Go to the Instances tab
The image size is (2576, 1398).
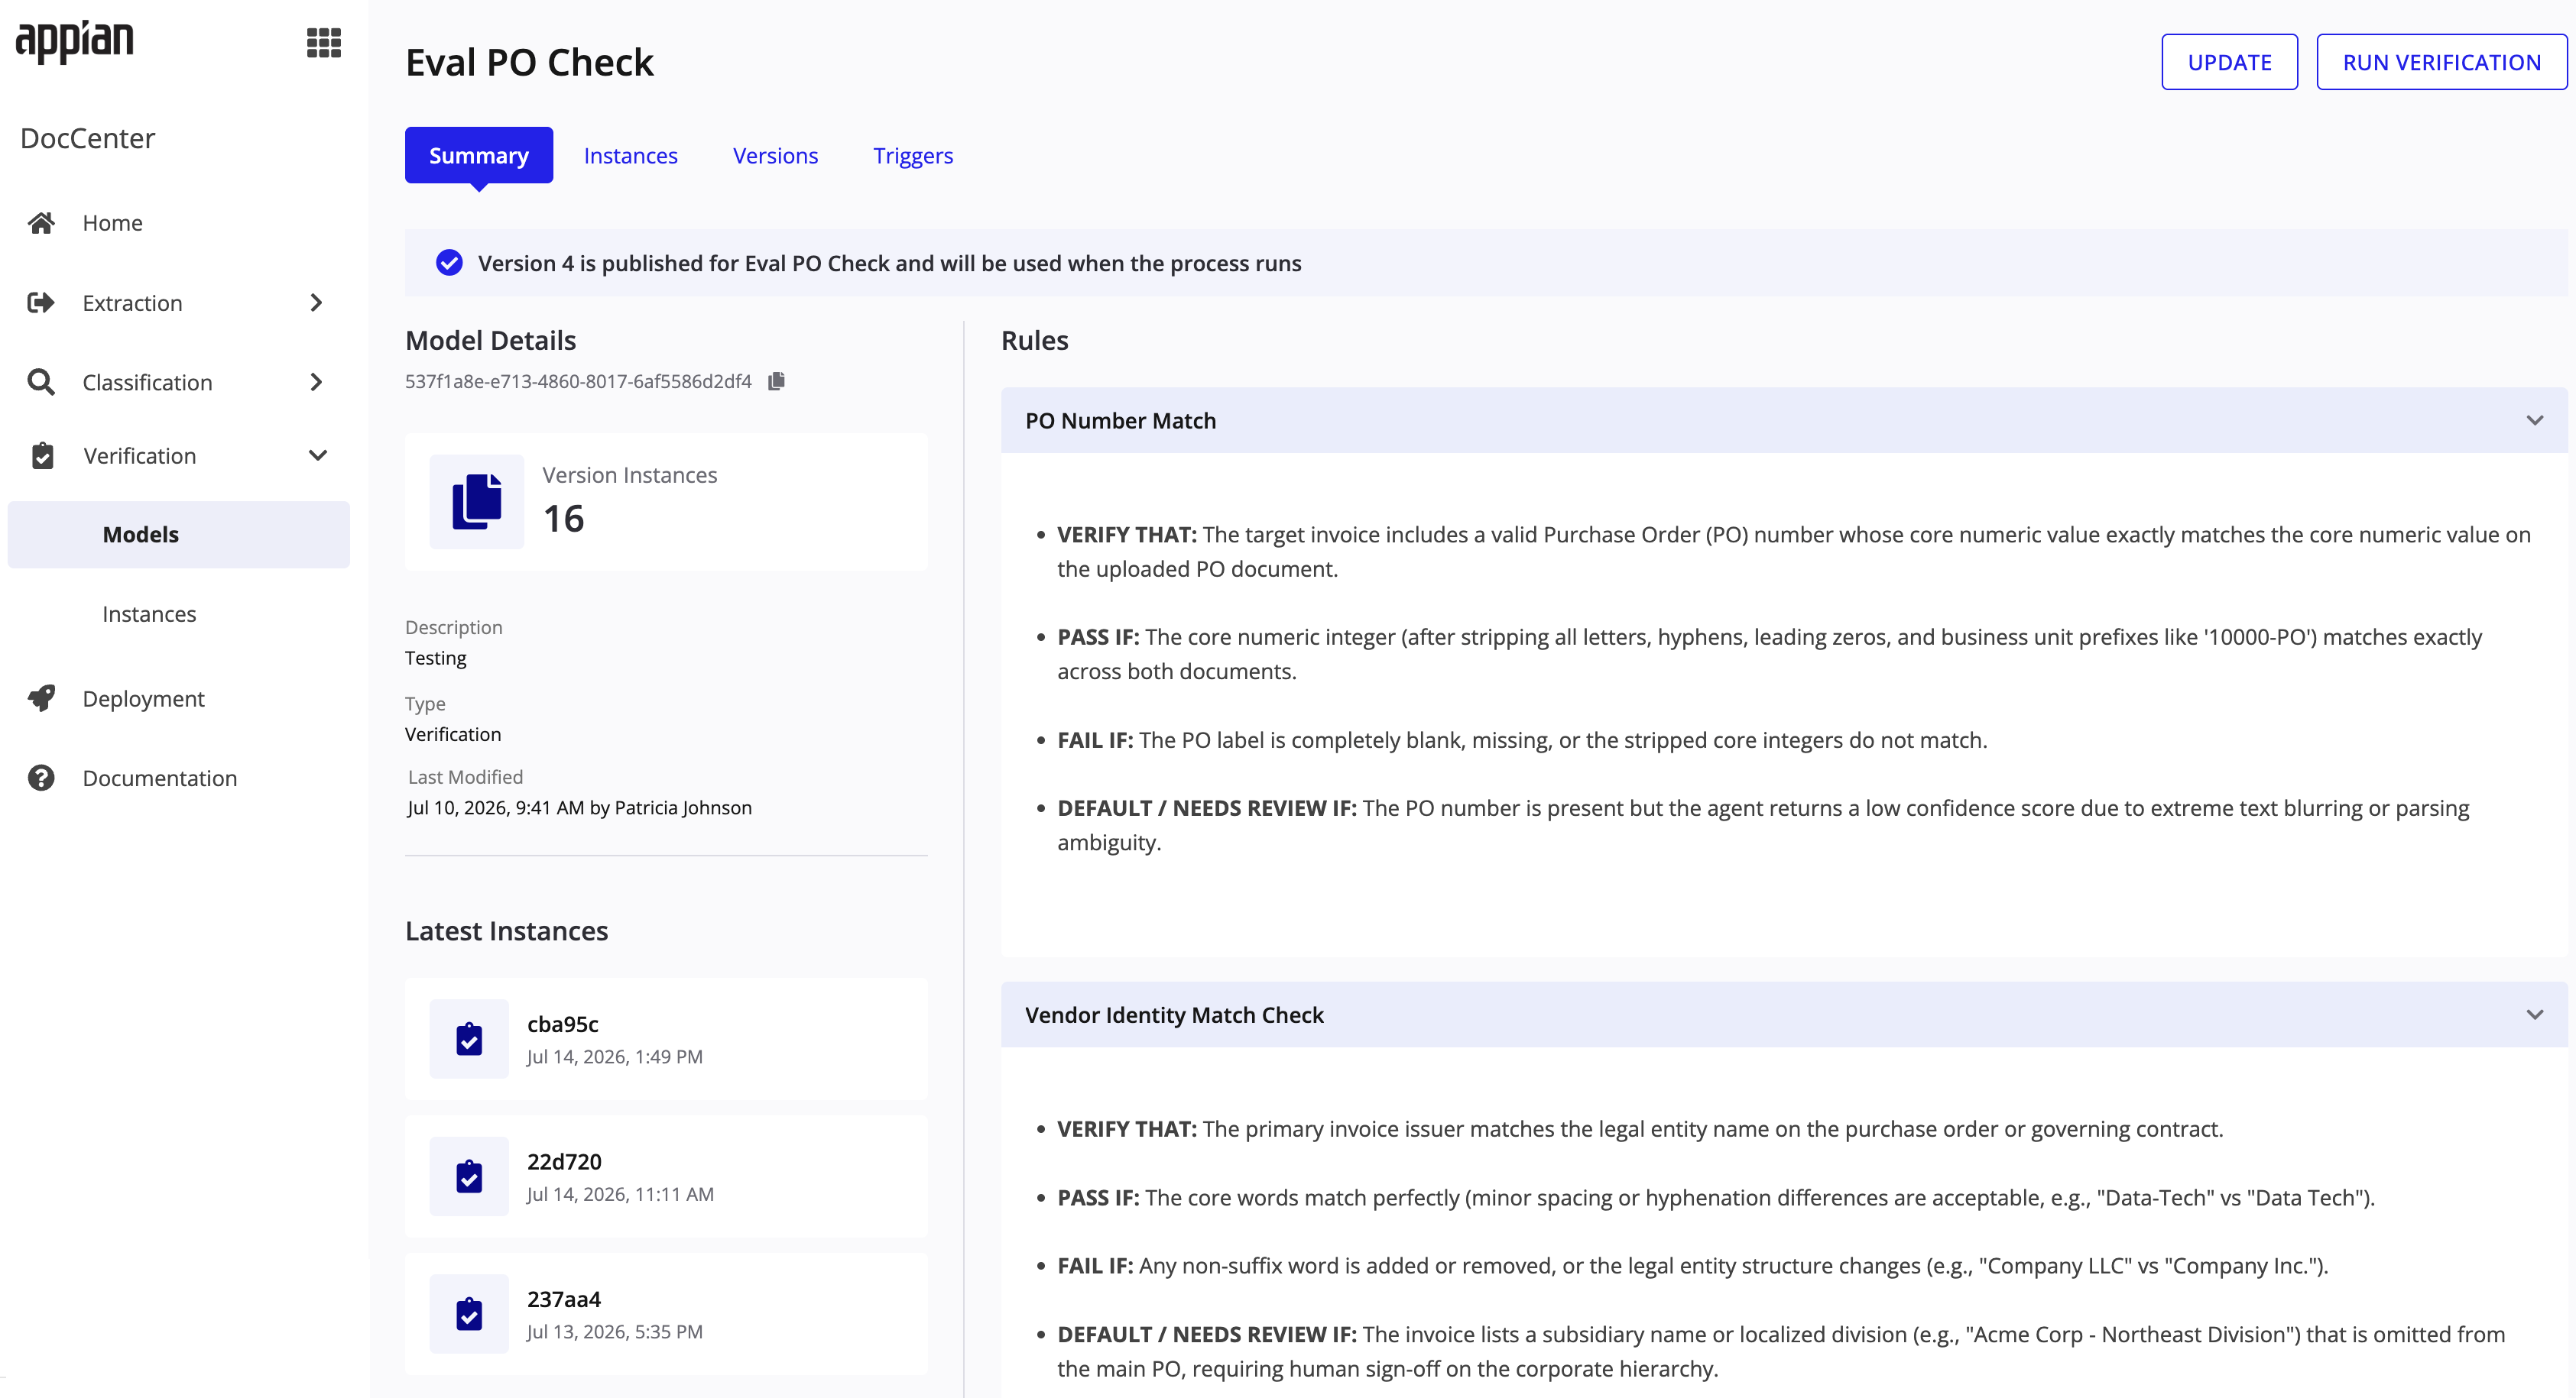click(x=631, y=156)
